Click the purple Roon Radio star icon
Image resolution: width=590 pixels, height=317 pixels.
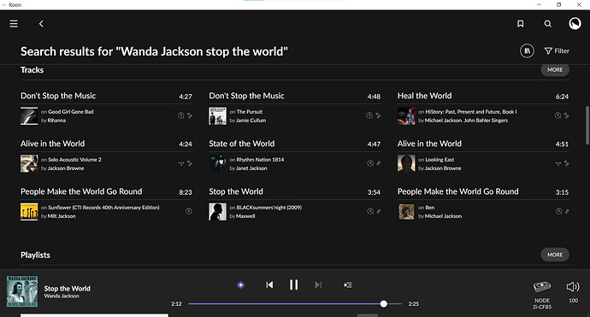click(x=241, y=285)
